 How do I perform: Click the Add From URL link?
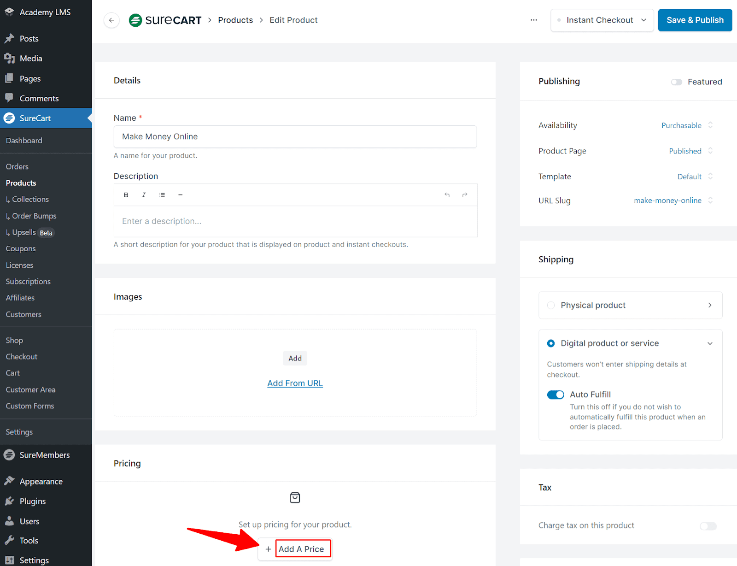tap(295, 383)
